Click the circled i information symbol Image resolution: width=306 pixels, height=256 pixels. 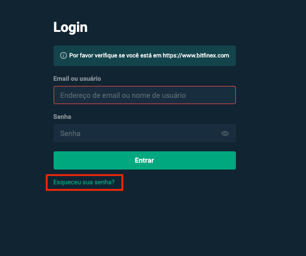tap(63, 56)
